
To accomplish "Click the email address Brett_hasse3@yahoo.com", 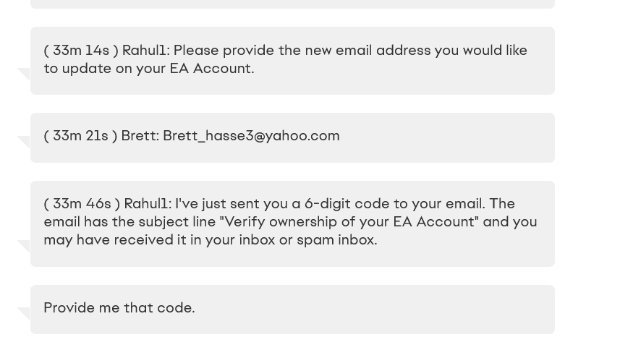I will [x=251, y=136].
